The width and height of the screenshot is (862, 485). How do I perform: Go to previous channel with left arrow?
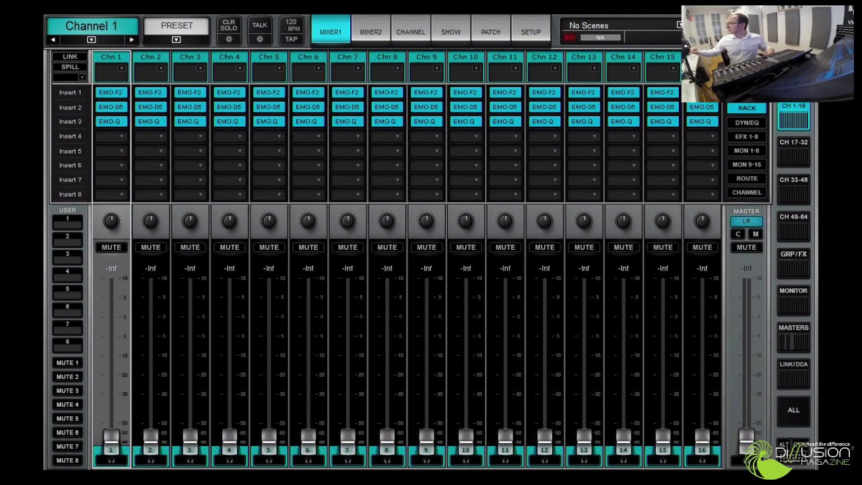pos(53,40)
